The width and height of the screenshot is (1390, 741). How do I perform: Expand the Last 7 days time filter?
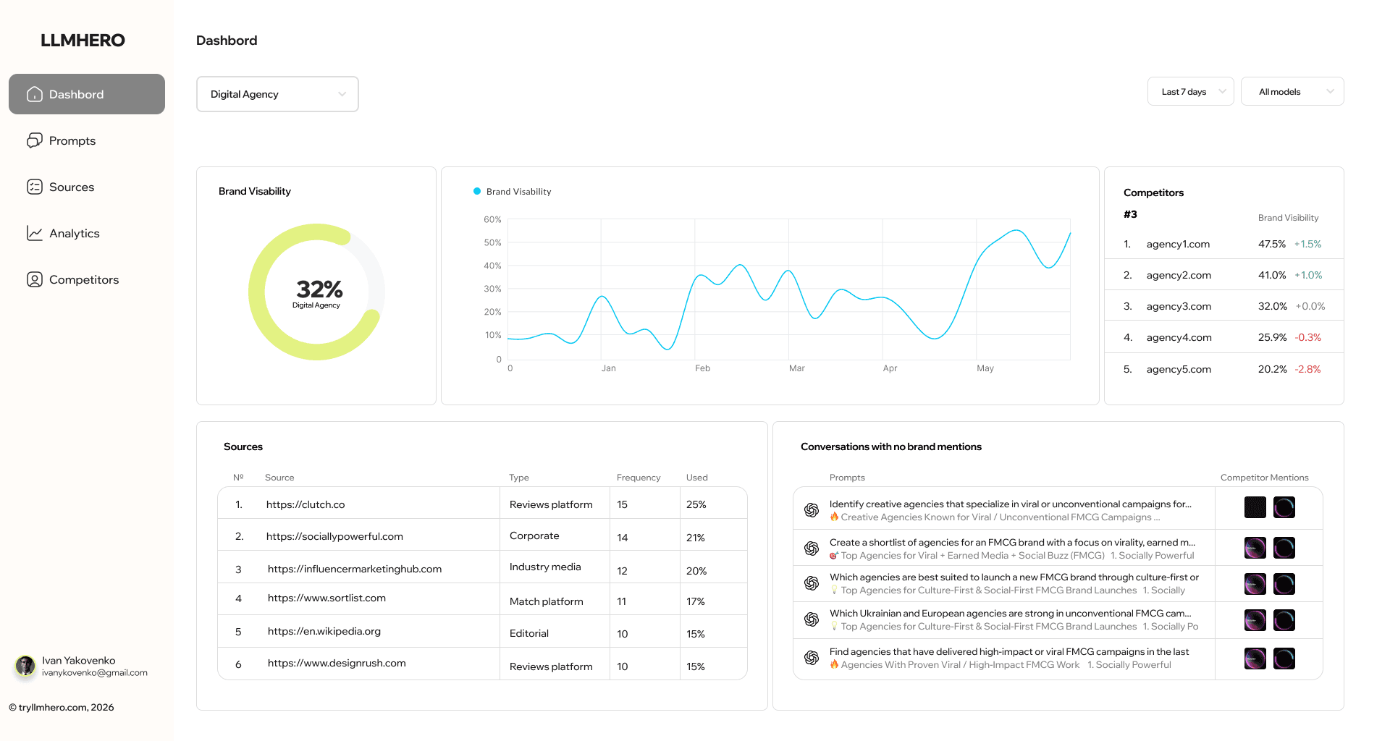pos(1190,91)
